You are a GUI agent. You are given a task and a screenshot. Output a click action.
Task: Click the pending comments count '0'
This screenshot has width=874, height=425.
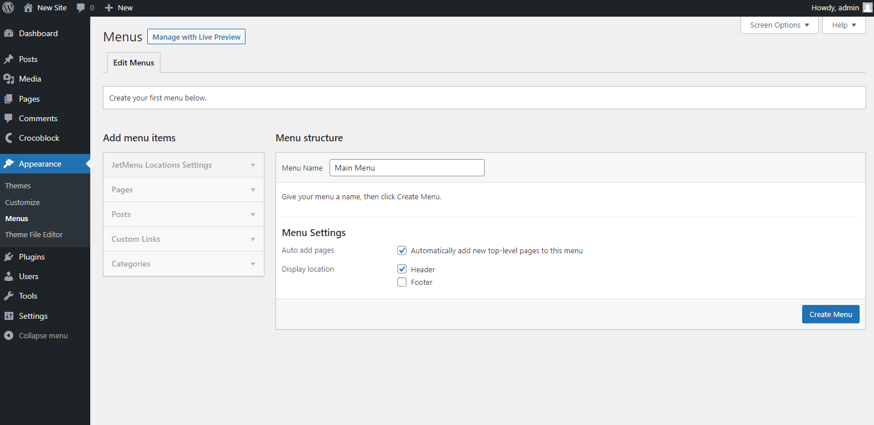click(x=92, y=8)
